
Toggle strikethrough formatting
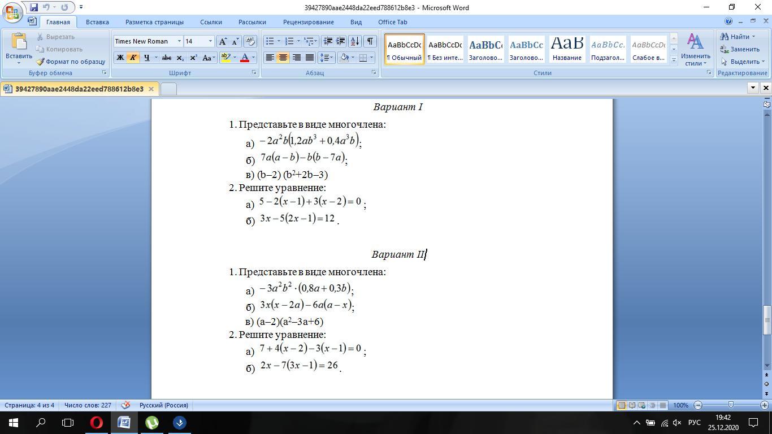pos(167,58)
